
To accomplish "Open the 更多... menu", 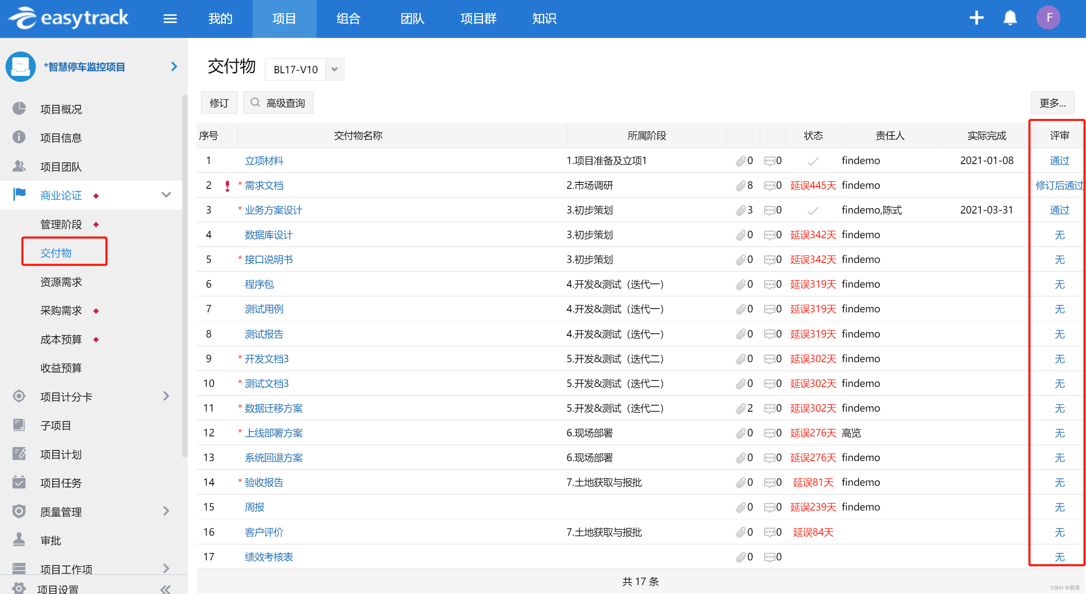I will tap(1052, 103).
